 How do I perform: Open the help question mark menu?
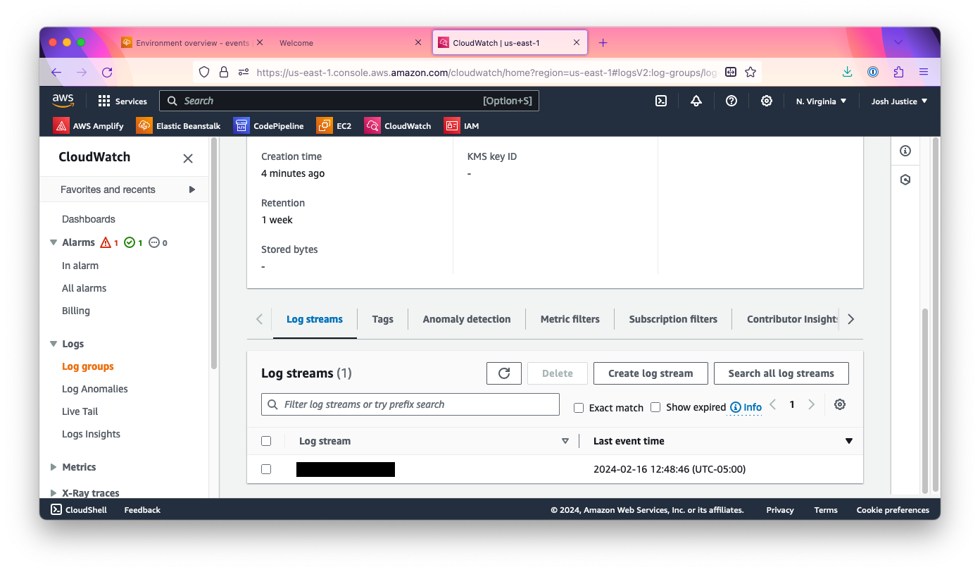[731, 101]
